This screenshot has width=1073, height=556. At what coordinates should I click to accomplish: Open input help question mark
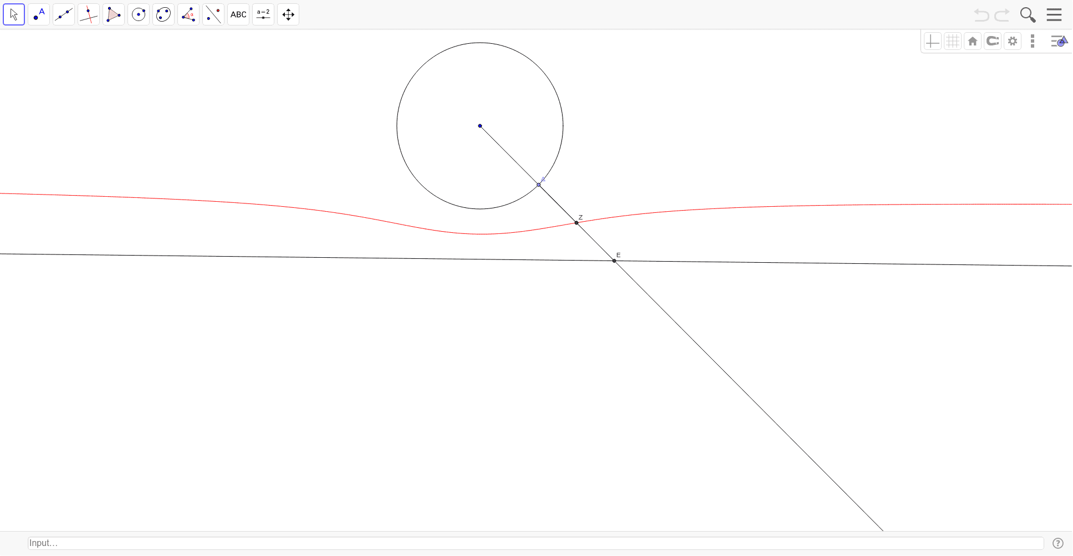coord(1058,543)
